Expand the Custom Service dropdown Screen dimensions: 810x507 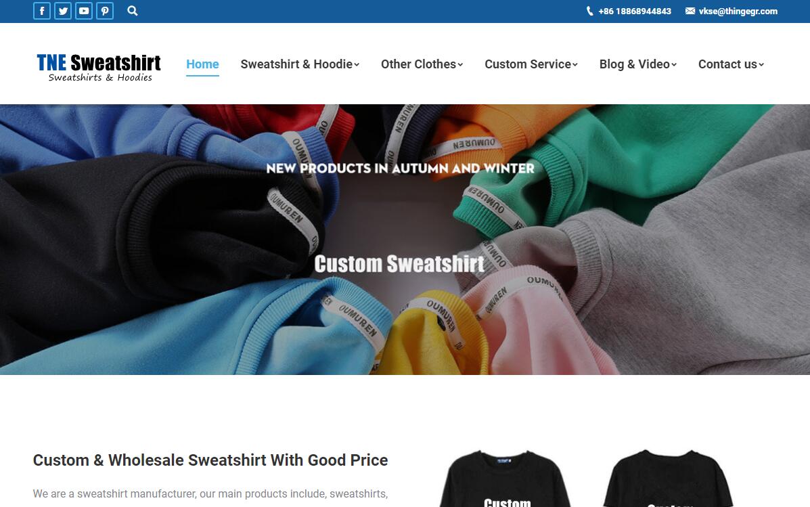tap(531, 64)
